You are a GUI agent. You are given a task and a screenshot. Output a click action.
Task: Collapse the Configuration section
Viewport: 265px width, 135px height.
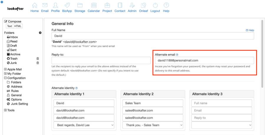tap(5, 78)
